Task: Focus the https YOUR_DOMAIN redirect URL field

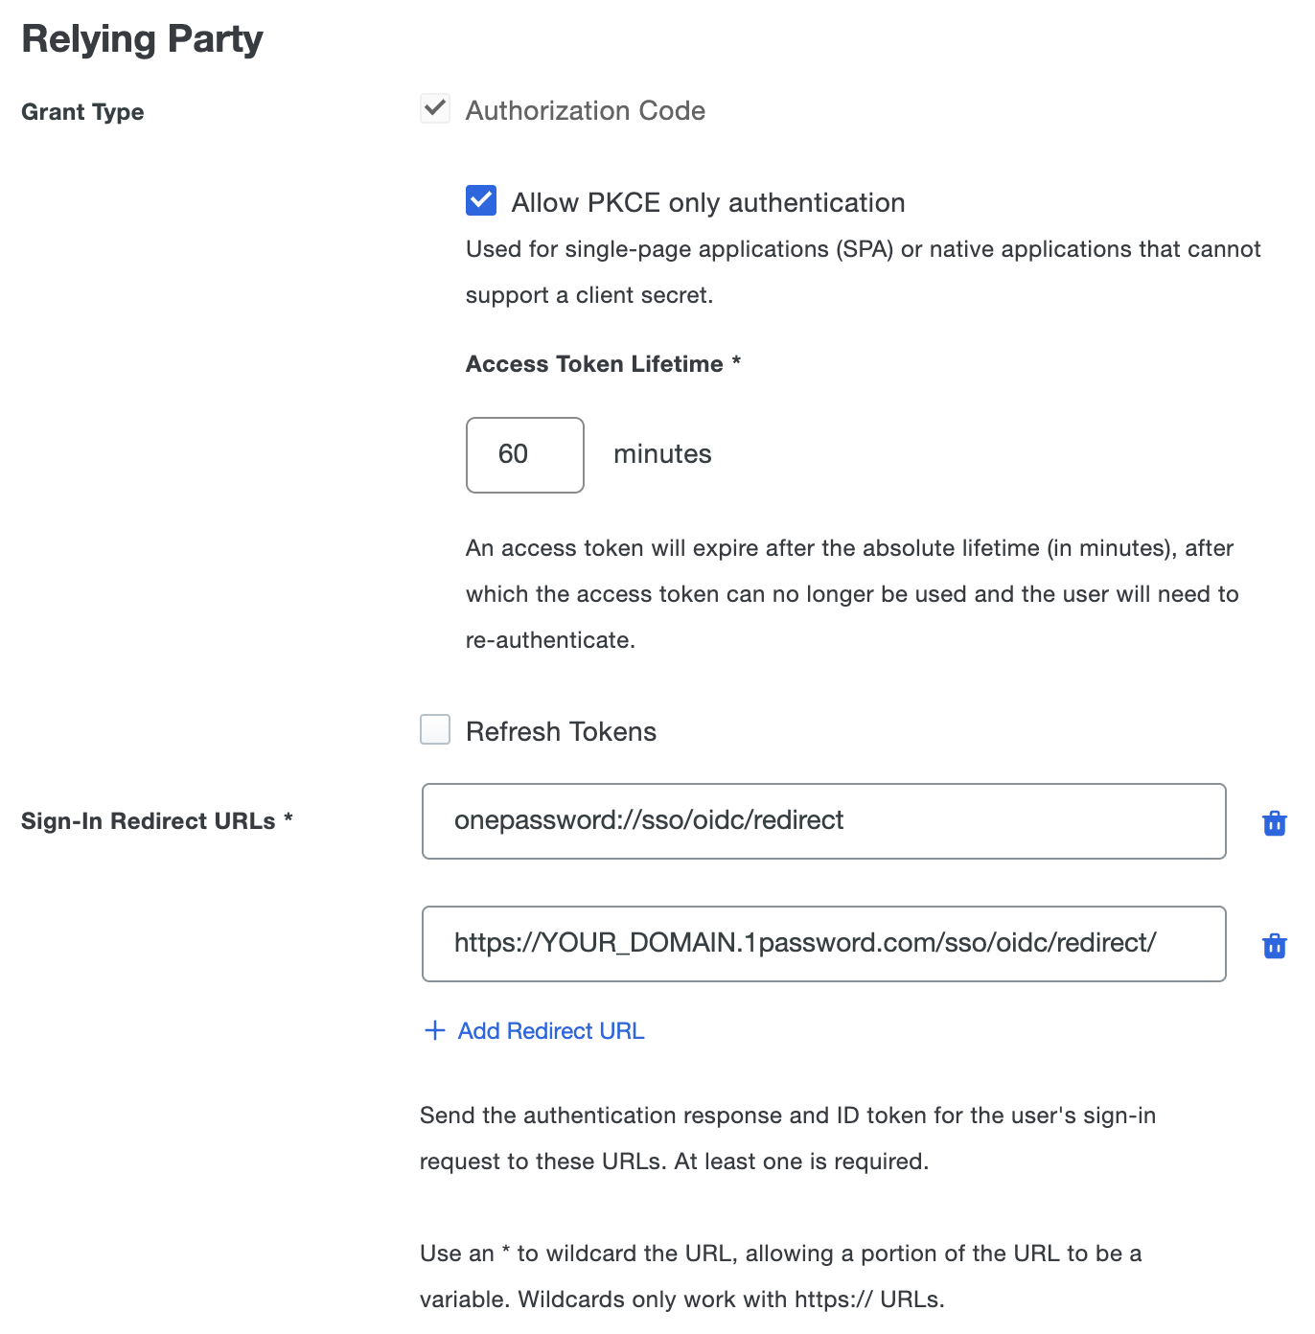Action: coord(823,944)
